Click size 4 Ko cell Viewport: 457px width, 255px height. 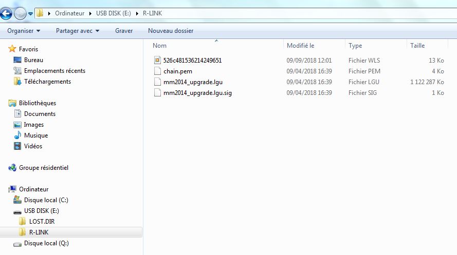(x=438, y=71)
